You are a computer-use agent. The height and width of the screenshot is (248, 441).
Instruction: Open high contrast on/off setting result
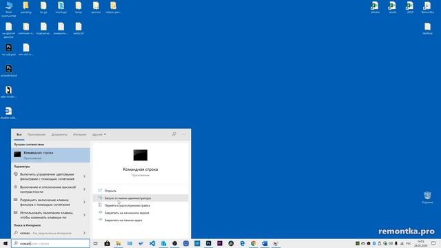pos(47,189)
